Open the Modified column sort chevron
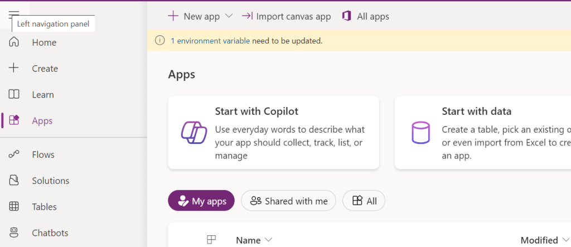The image size is (571, 247). coord(566,240)
